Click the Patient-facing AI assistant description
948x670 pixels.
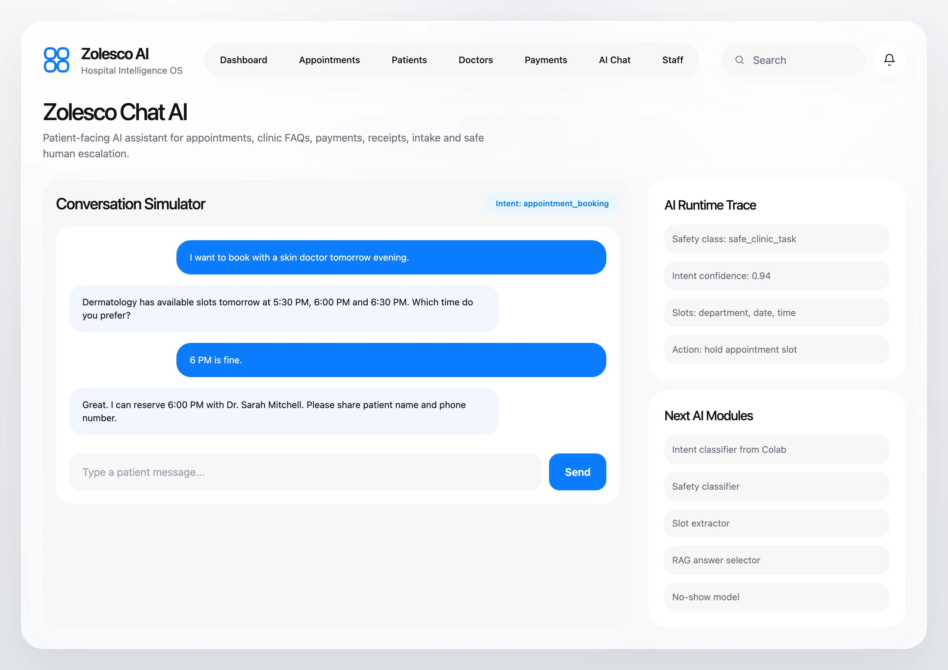(x=263, y=146)
